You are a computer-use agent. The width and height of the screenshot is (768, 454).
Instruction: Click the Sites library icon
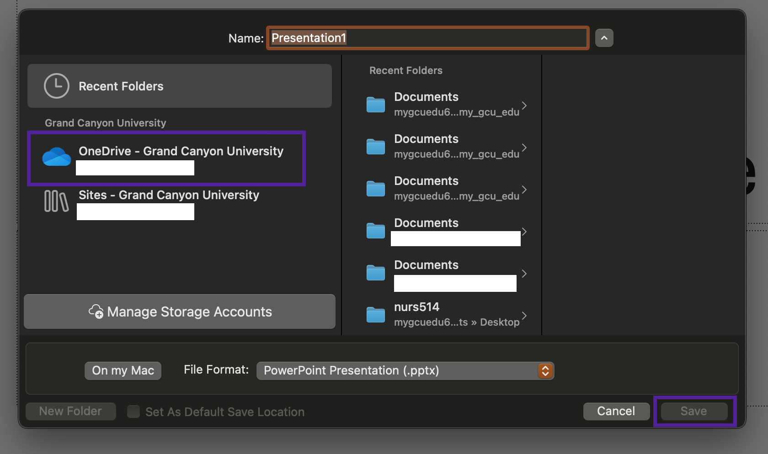point(56,201)
